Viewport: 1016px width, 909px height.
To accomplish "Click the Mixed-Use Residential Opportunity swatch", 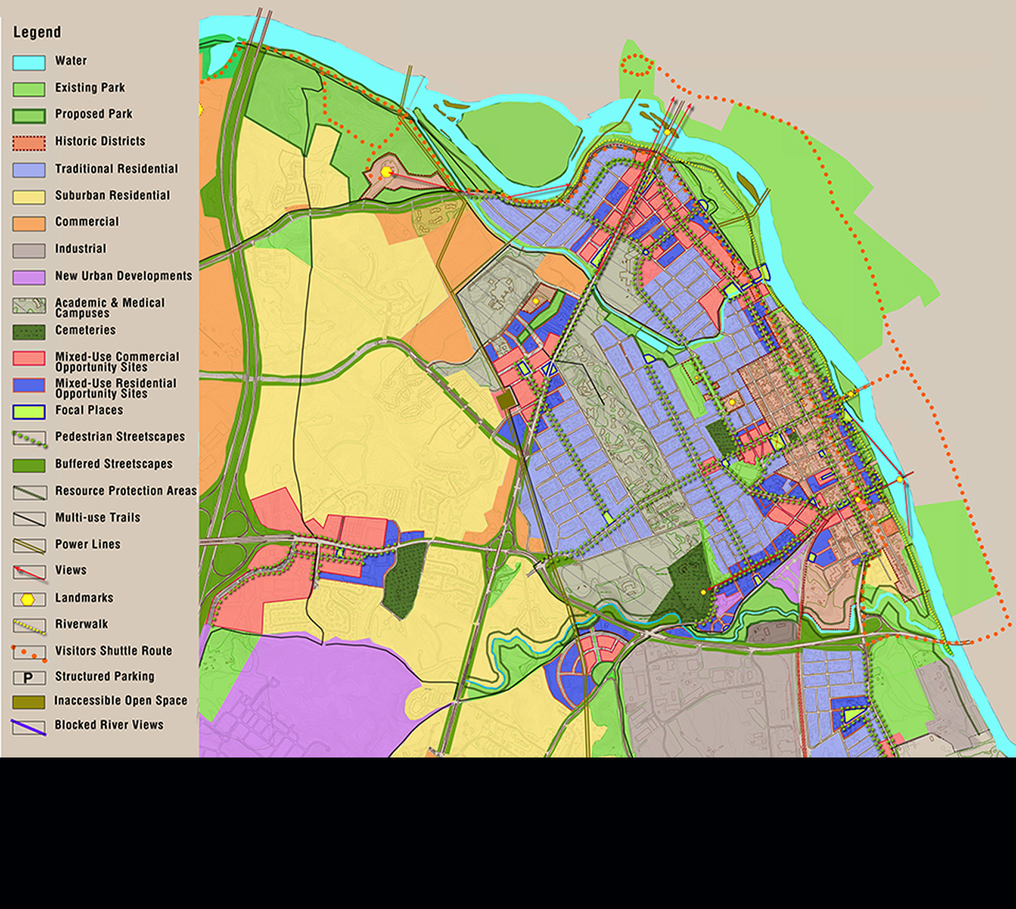I will (28, 385).
